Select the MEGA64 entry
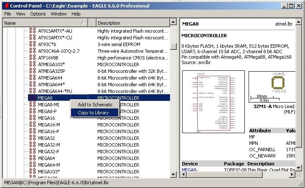 [x=46, y=158]
